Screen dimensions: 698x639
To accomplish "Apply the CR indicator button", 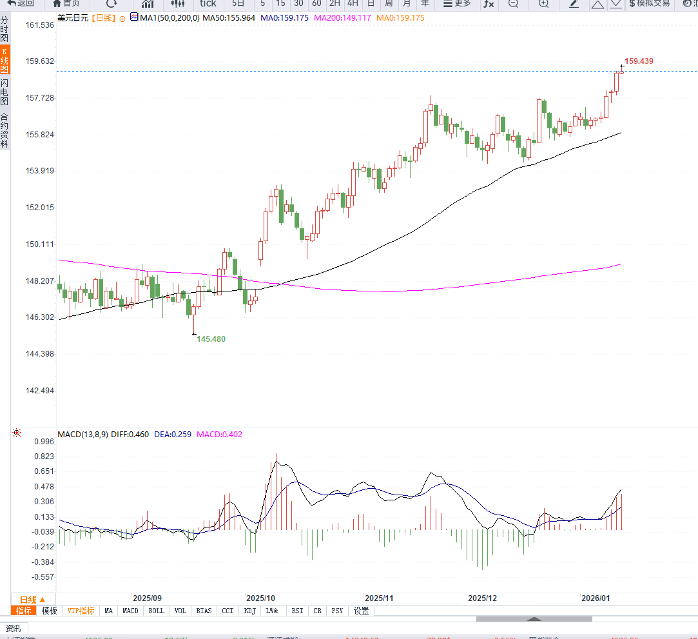I will [317, 611].
